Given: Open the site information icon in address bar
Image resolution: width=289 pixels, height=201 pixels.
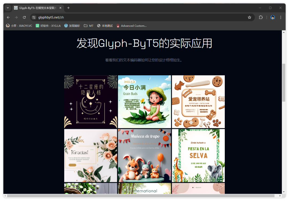Looking at the screenshot, I should [34, 17].
